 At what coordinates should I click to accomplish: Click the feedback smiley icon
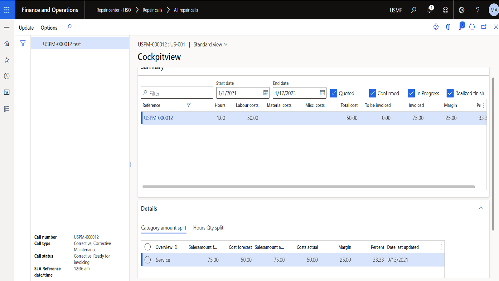tap(445, 10)
